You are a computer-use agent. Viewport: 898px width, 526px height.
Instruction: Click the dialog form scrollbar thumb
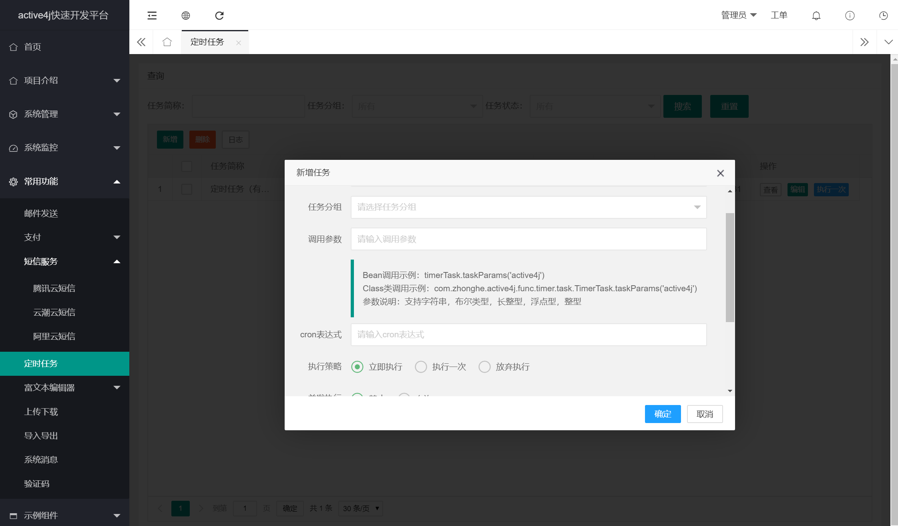[730, 267]
